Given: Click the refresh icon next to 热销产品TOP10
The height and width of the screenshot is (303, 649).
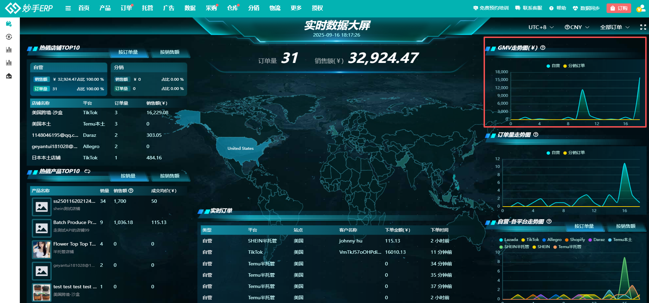Looking at the screenshot, I should pos(87,171).
